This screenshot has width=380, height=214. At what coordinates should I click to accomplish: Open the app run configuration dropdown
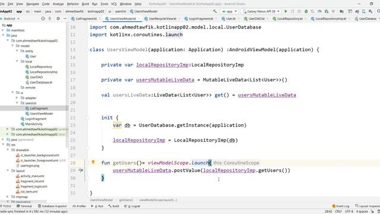230,11
